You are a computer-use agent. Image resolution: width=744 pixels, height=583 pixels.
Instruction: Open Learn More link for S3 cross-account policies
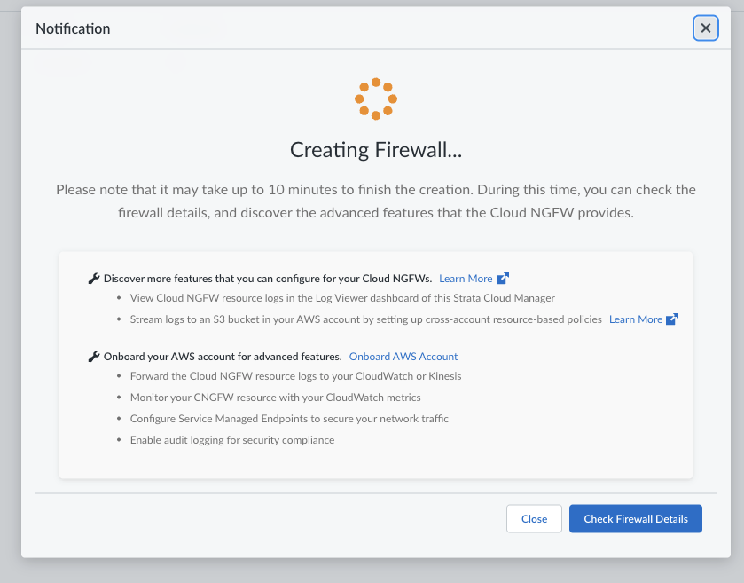pos(635,319)
